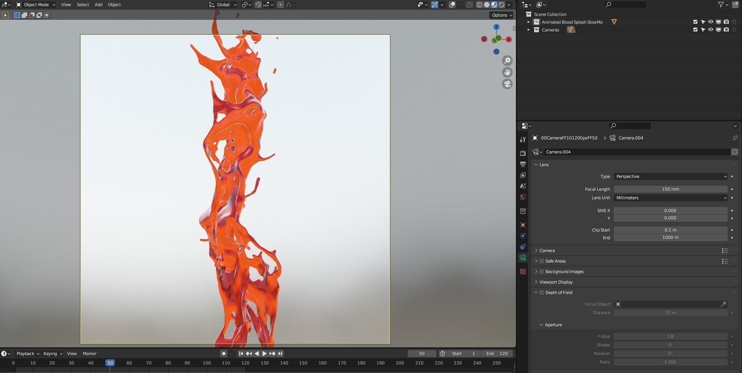Expand the Cameras collection in Outliner
Screen dimensions: 742x373
[x=528, y=30]
